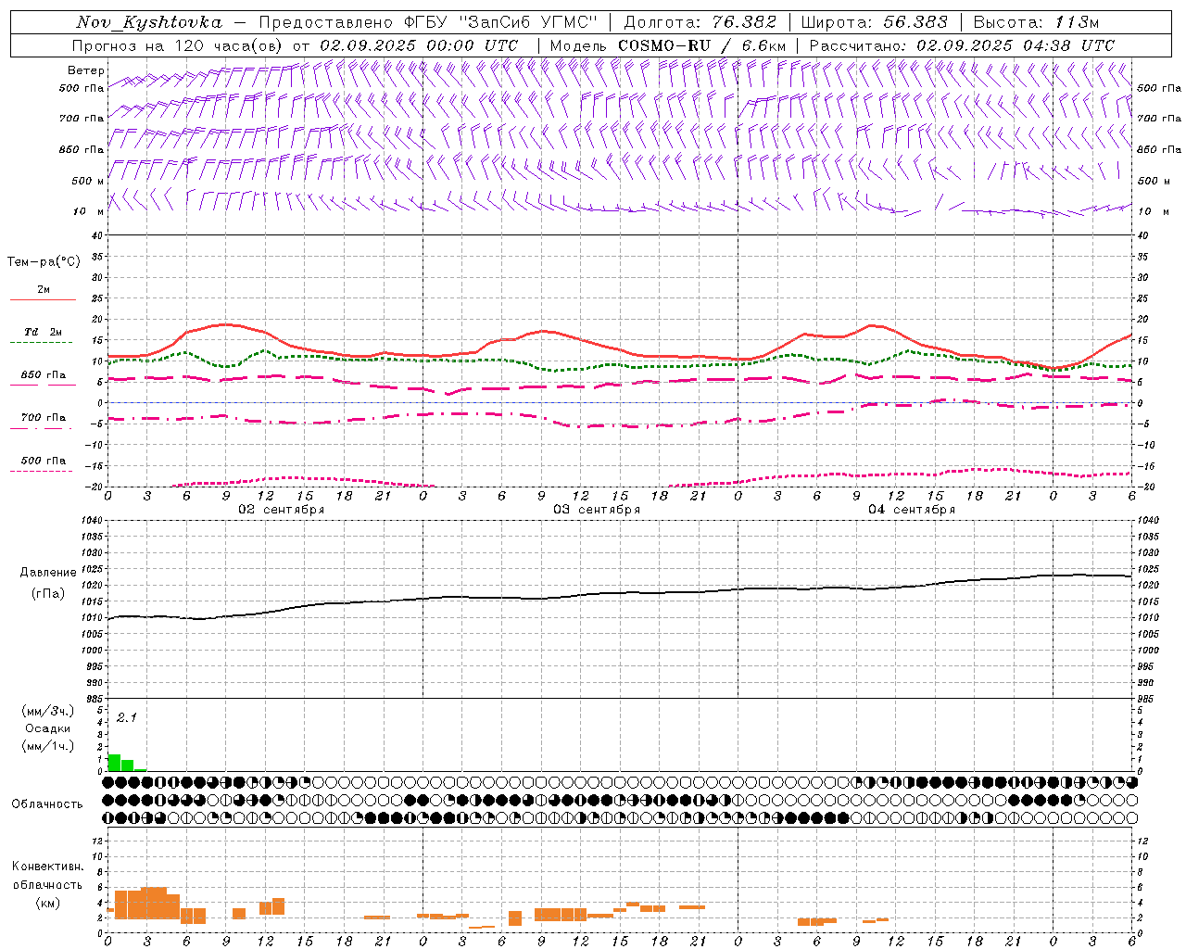Select the 04 сентября date label
The image size is (1186, 949).
pos(912,510)
